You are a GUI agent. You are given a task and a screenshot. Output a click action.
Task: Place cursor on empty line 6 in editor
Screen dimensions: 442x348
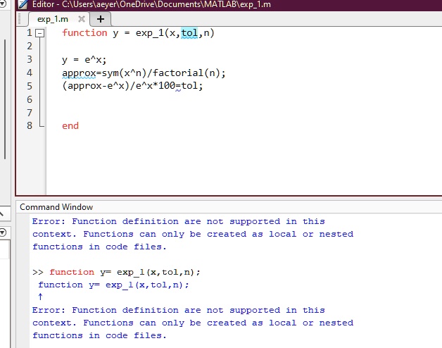click(141, 100)
